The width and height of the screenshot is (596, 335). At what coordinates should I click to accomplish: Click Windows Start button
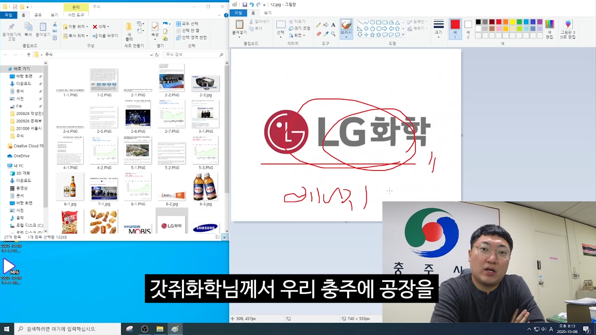[x=7, y=329]
